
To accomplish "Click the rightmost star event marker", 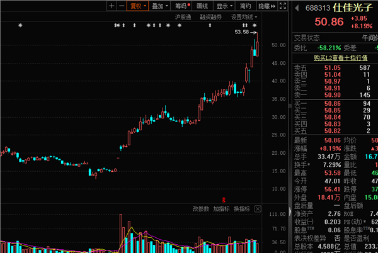I will [255, 25].
